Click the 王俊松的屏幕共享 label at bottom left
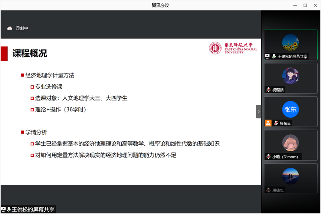Viewport: 321px width, 214px height. (33, 210)
